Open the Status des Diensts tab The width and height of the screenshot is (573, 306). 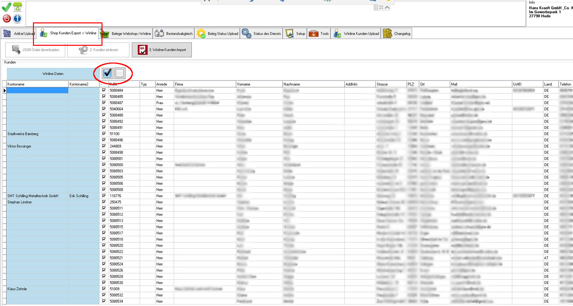point(262,34)
